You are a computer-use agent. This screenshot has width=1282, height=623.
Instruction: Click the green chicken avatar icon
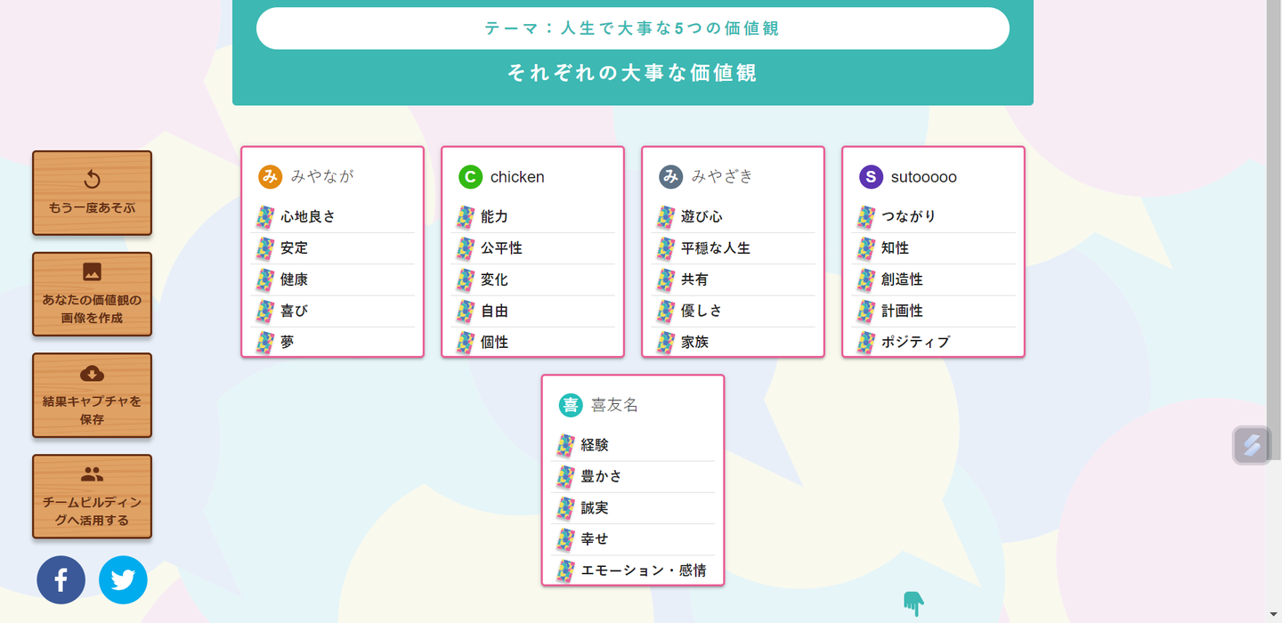[x=470, y=176]
